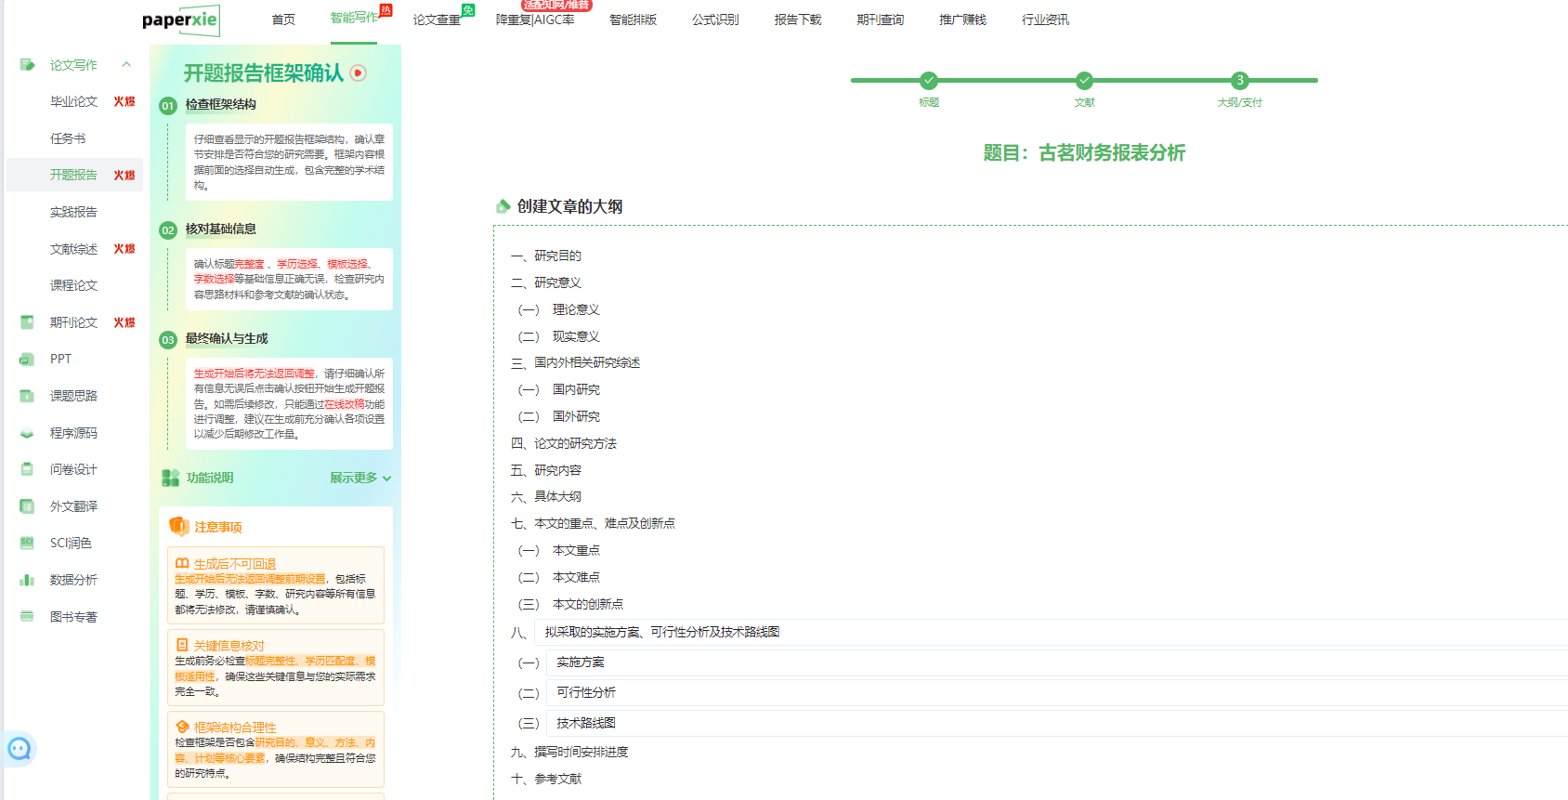Click the 数据分析 bar chart icon
The width and height of the screenshot is (1568, 800).
[x=27, y=580]
